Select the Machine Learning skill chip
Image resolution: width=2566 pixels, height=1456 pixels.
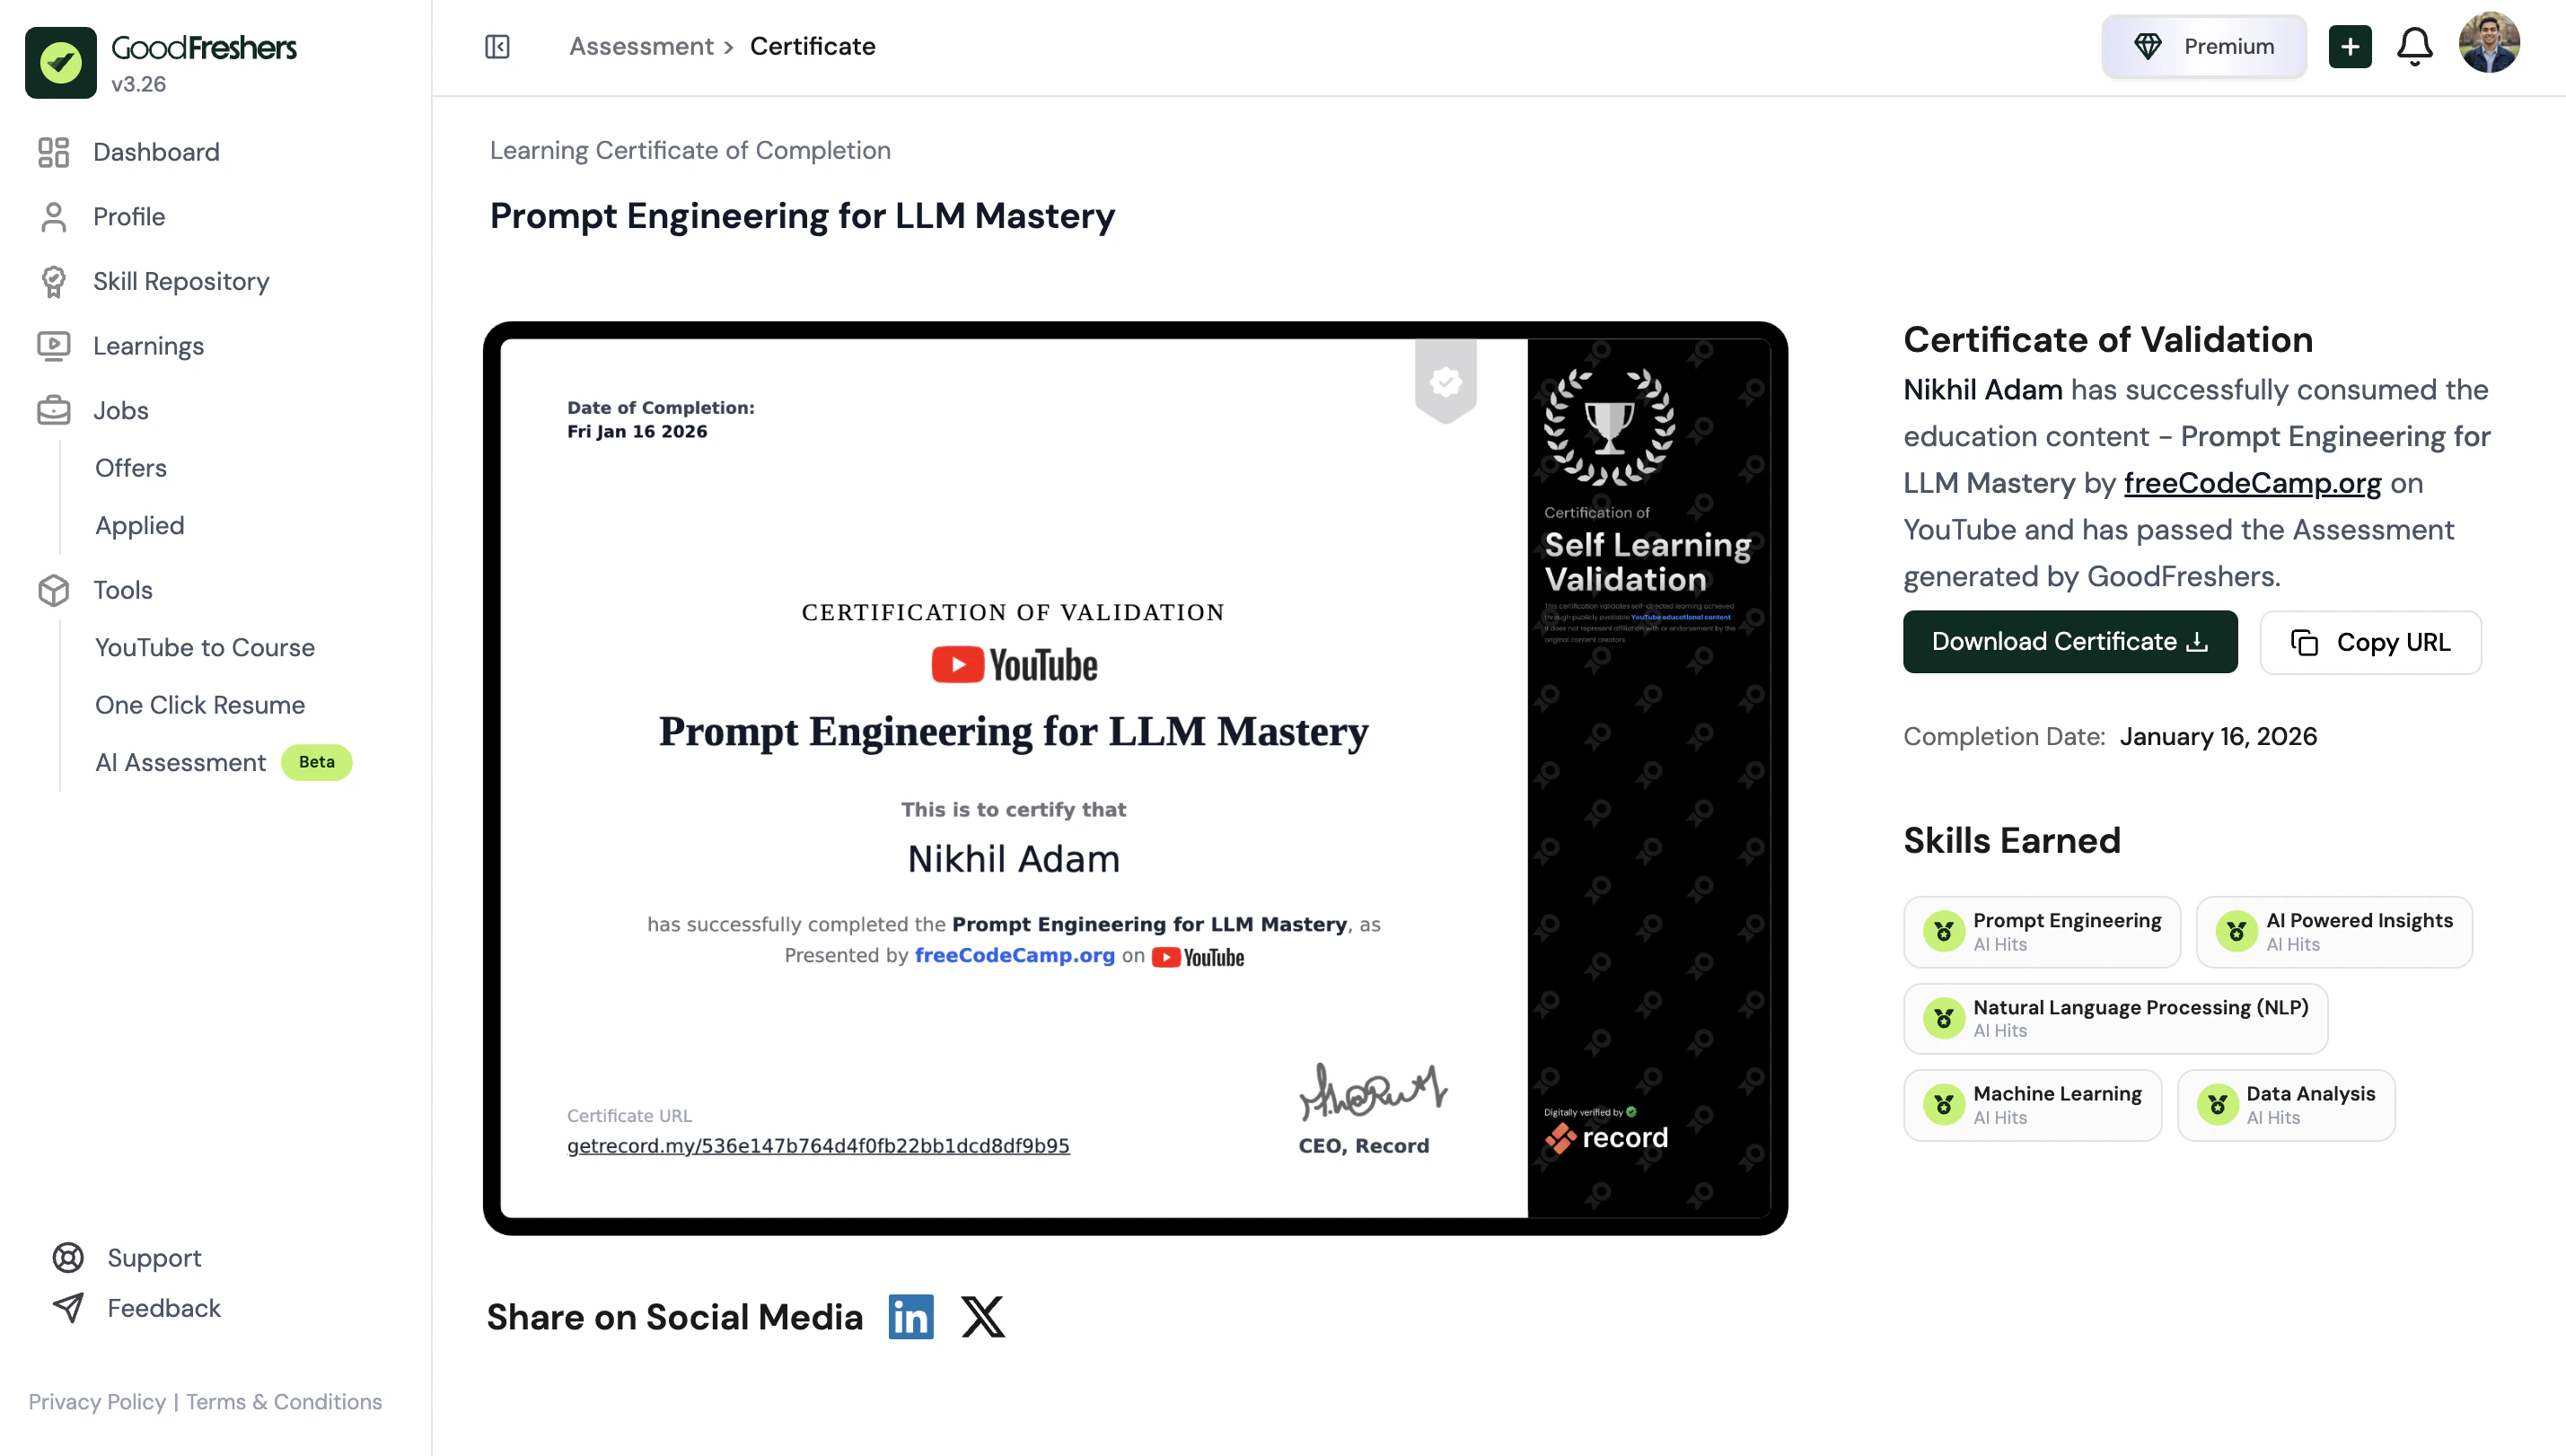[x=2032, y=1105]
